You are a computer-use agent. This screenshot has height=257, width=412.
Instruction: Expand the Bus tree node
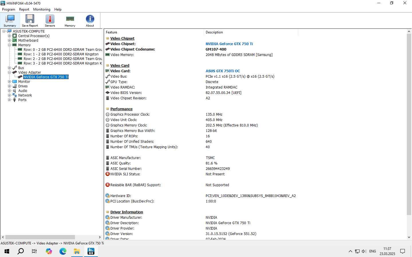tap(9, 68)
